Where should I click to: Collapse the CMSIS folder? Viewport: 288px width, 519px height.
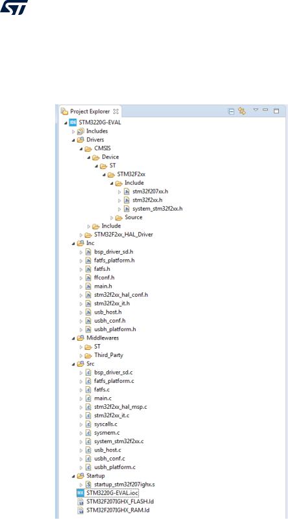(x=81, y=148)
